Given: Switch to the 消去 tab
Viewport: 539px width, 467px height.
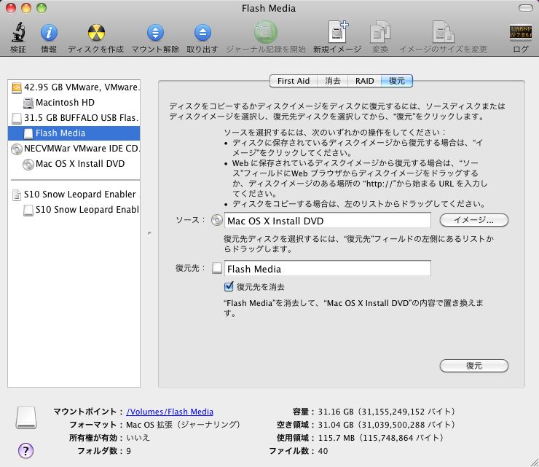Looking at the screenshot, I should pos(332,81).
